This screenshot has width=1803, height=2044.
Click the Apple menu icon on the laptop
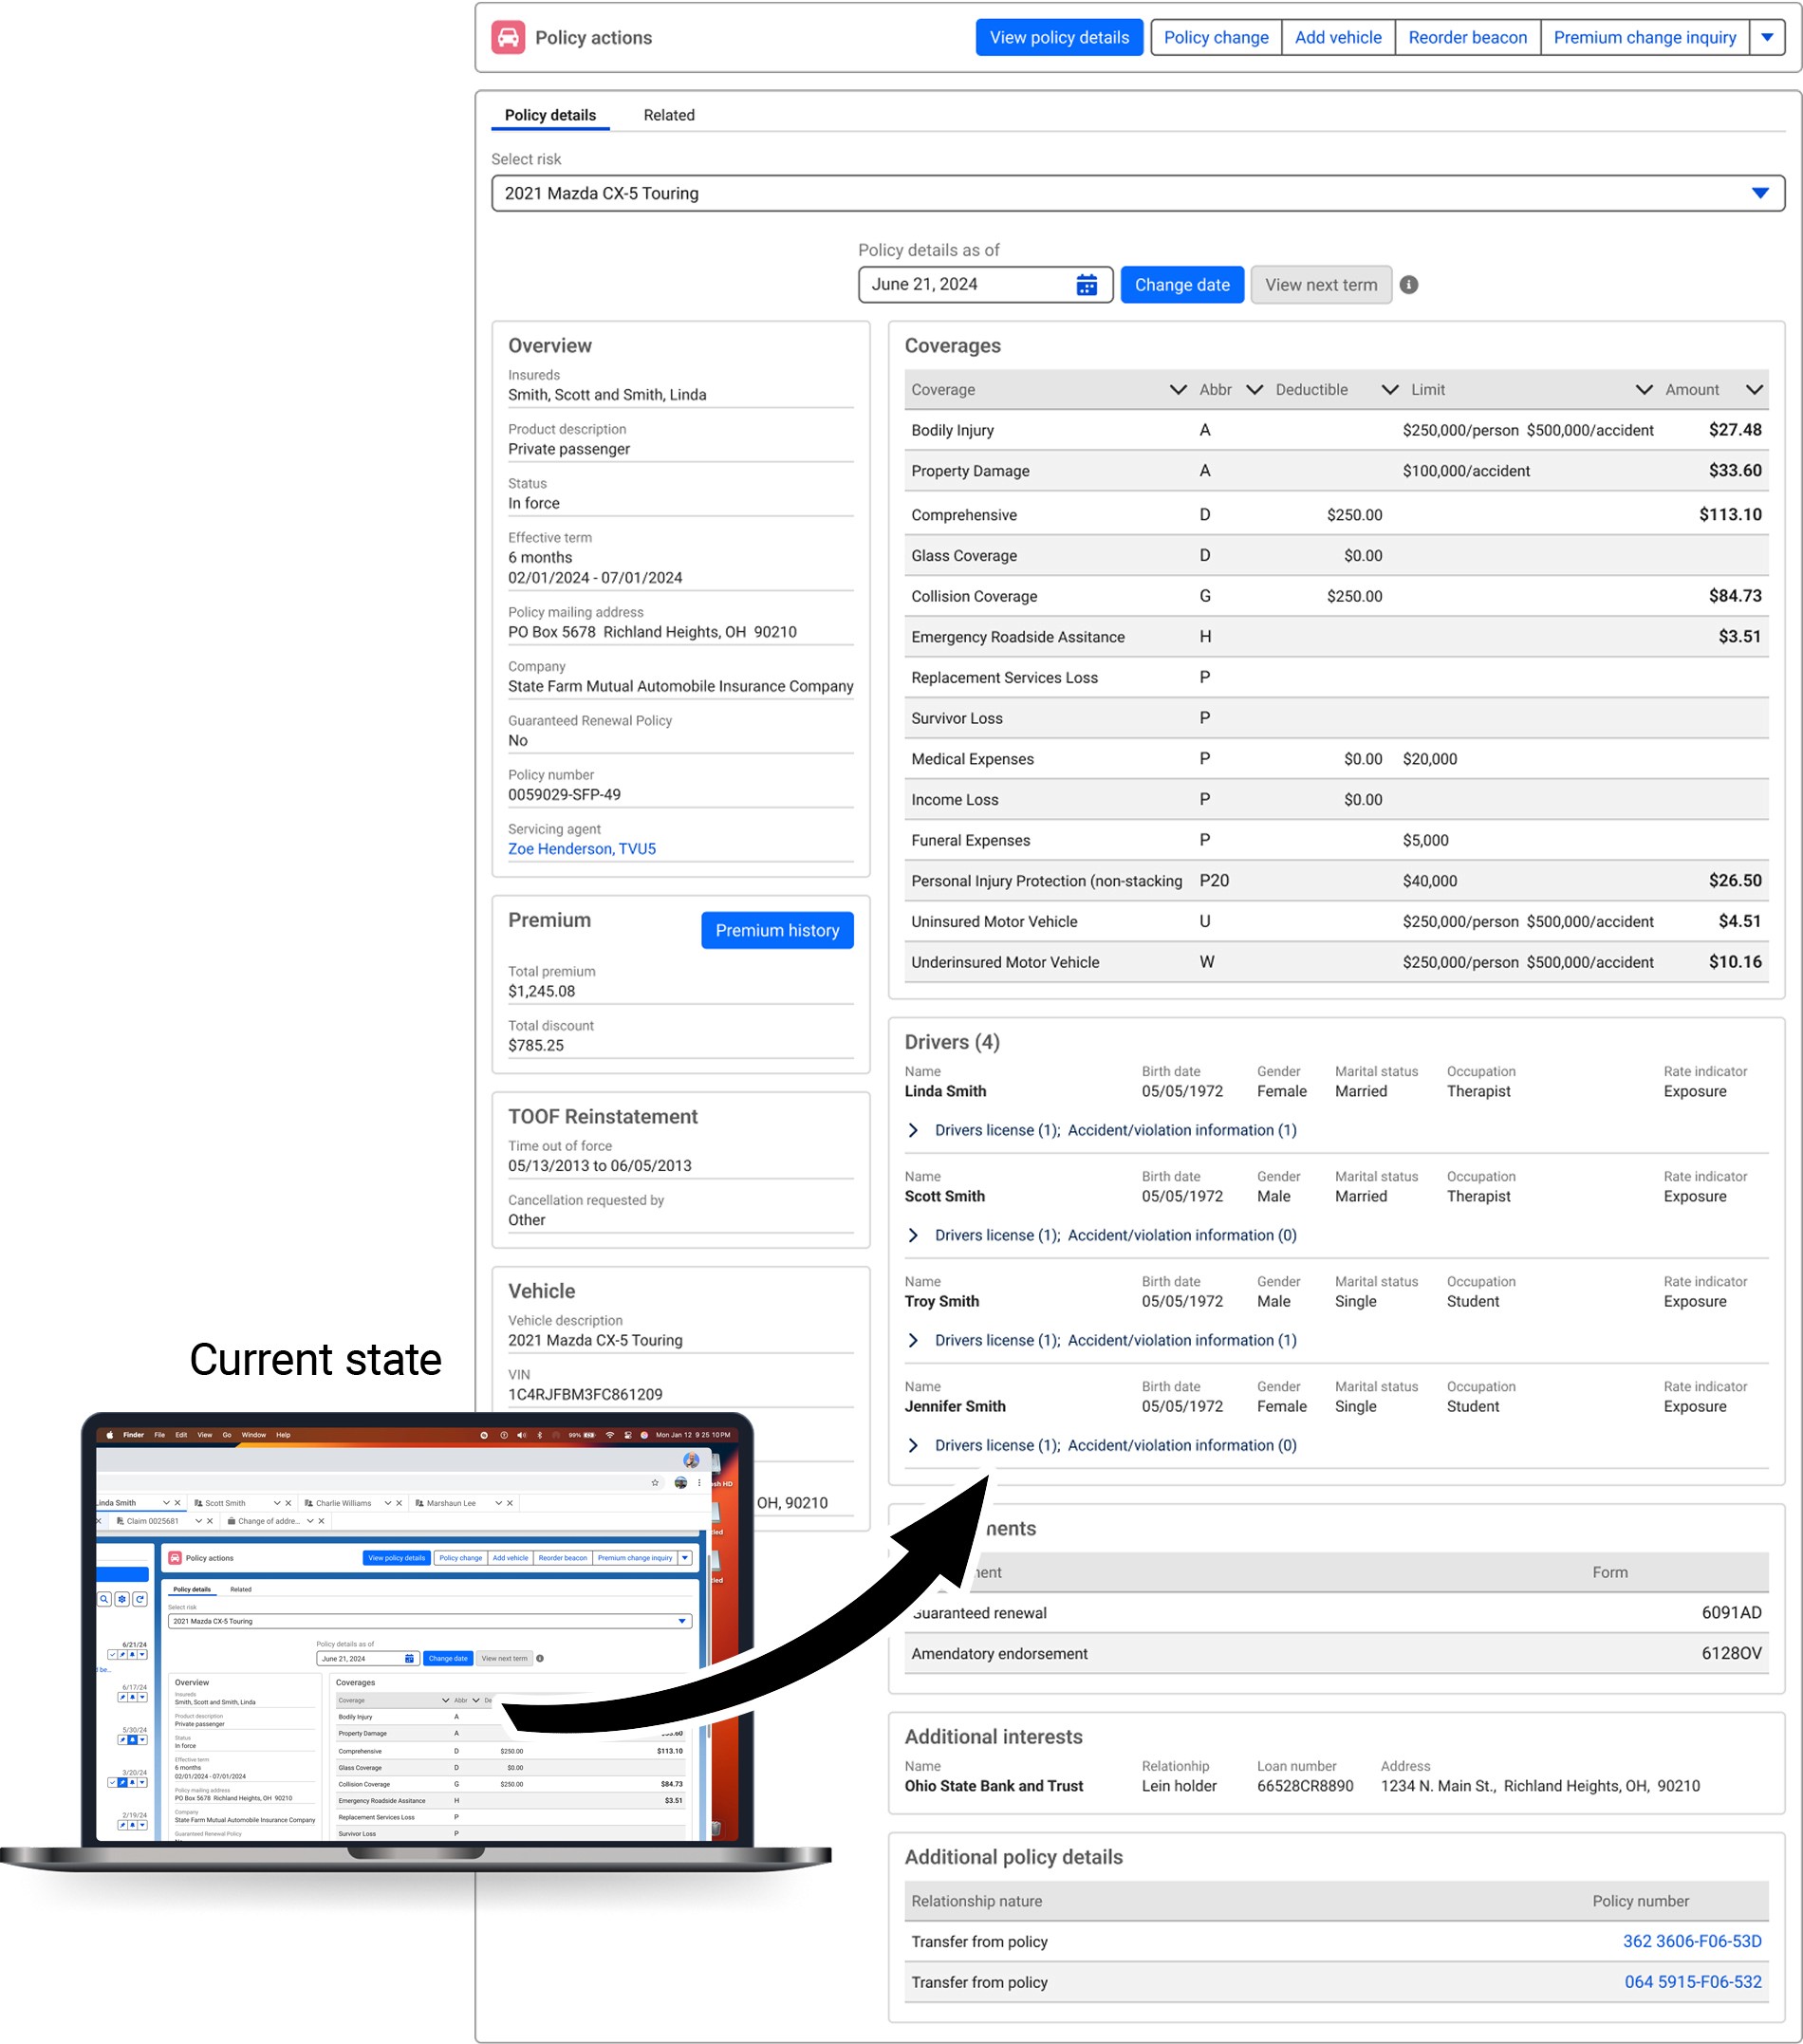(110, 1435)
